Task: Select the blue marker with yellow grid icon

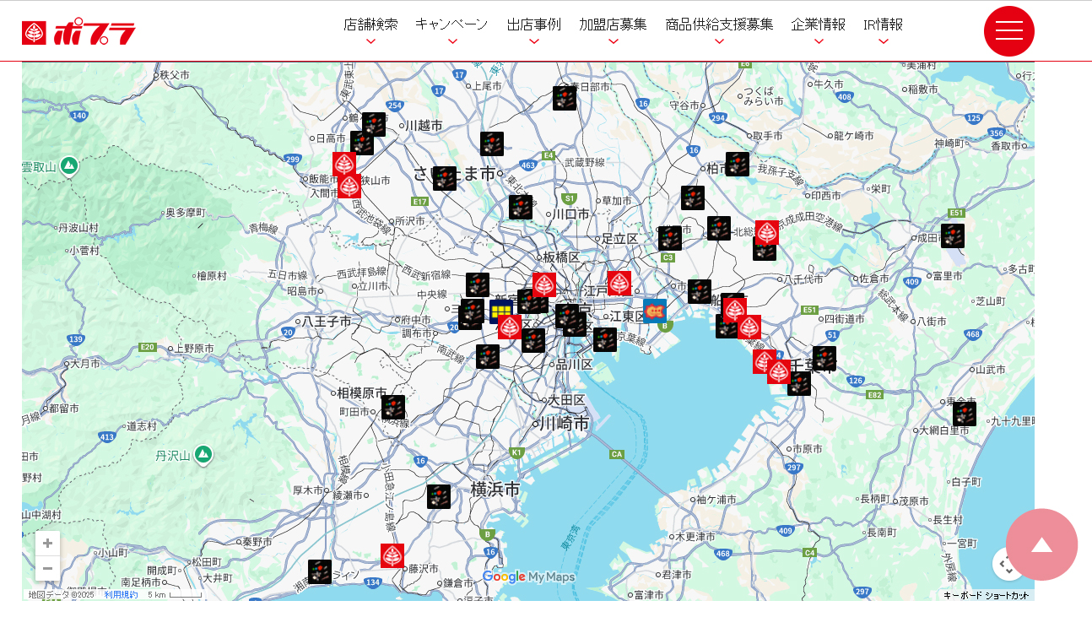Action: tap(501, 311)
